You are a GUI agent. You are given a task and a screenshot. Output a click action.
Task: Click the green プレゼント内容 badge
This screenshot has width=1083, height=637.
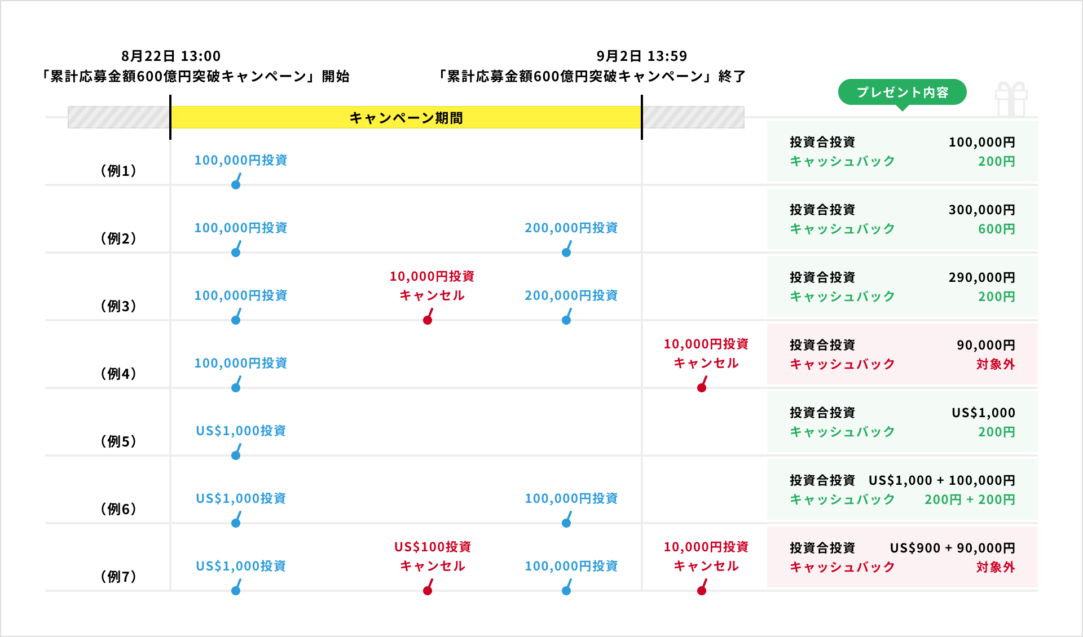click(x=902, y=92)
